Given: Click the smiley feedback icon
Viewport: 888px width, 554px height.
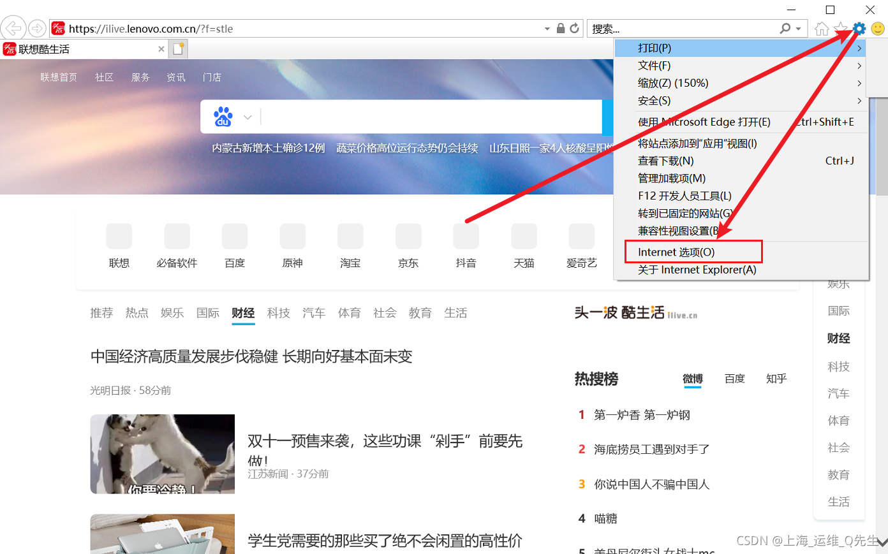Looking at the screenshot, I should pos(878,29).
